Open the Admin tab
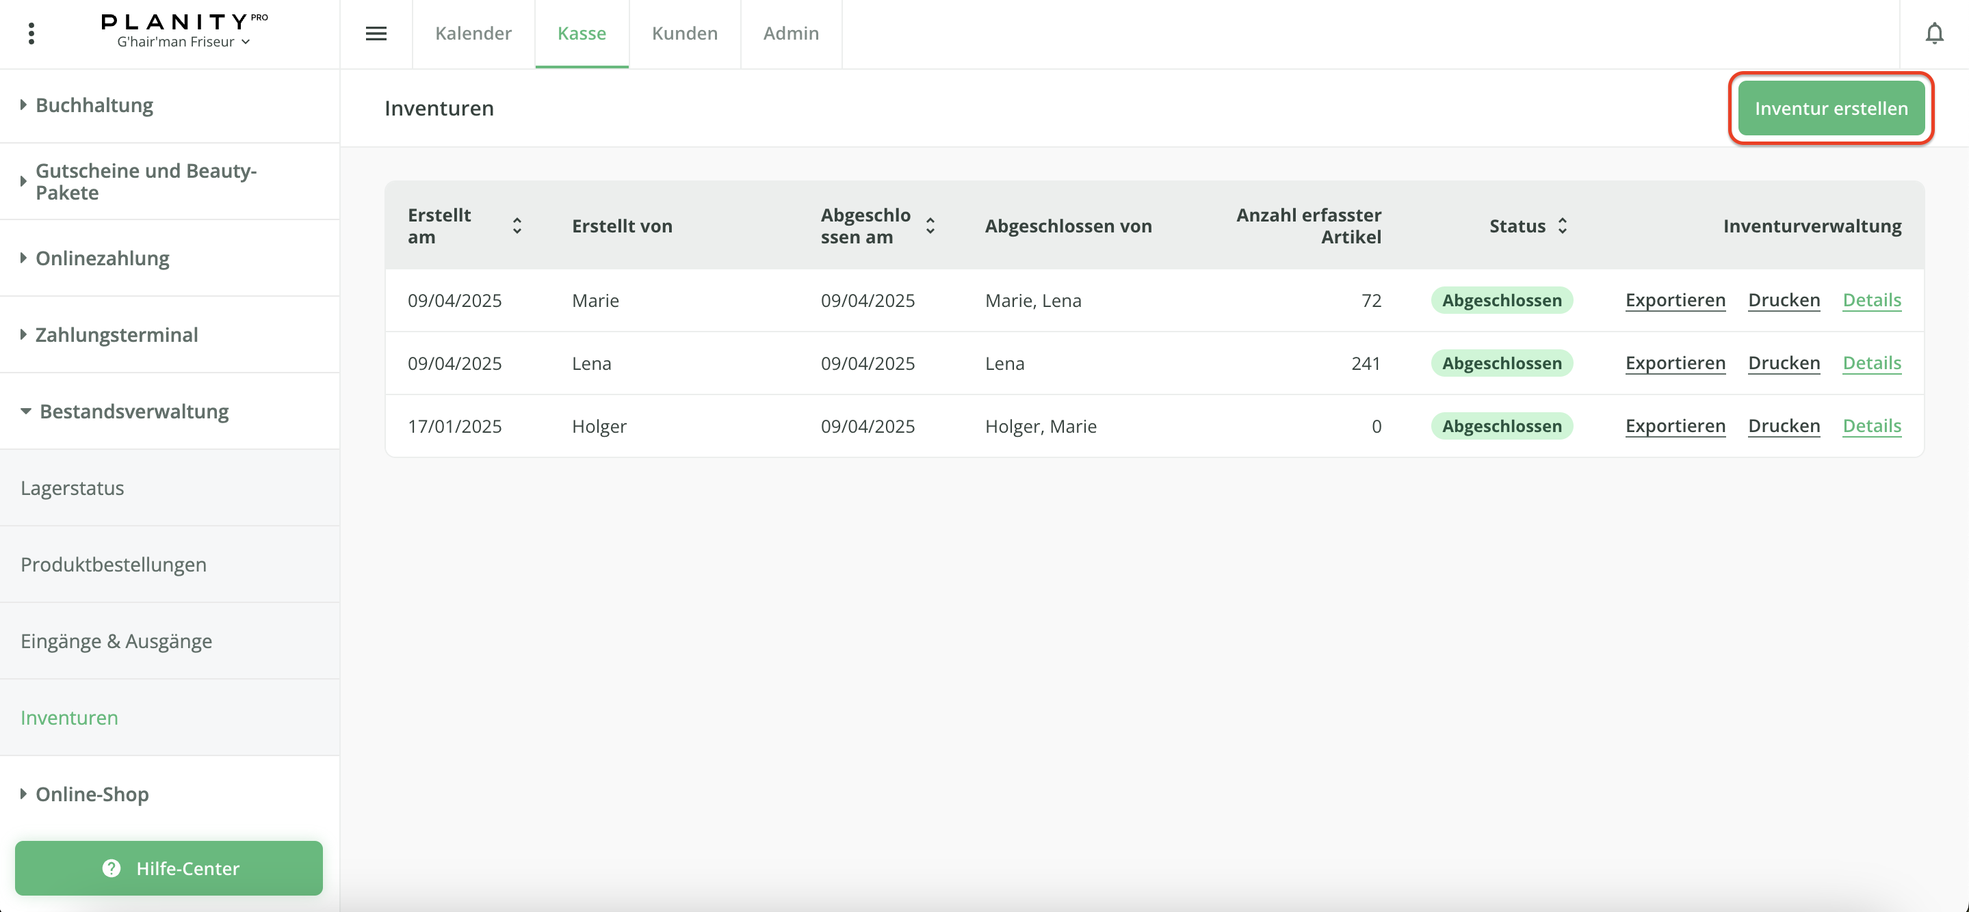1969x912 pixels. pos(790,33)
